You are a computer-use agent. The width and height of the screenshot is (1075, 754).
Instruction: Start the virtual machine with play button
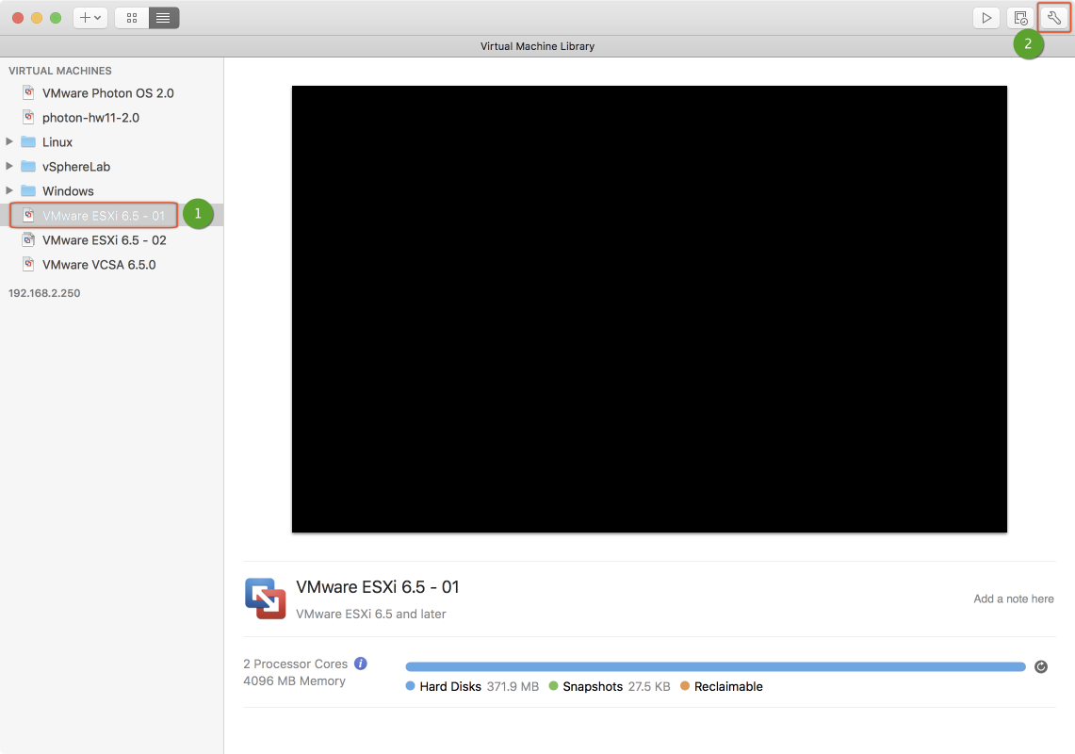(x=986, y=18)
